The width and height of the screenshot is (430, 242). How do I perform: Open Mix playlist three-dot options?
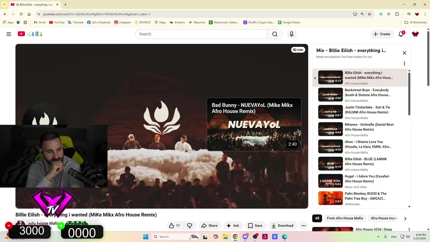(x=404, y=64)
